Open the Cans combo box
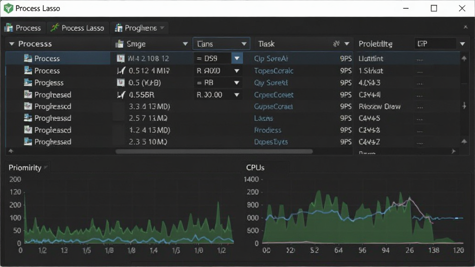This screenshot has height=267, width=475. [221, 44]
